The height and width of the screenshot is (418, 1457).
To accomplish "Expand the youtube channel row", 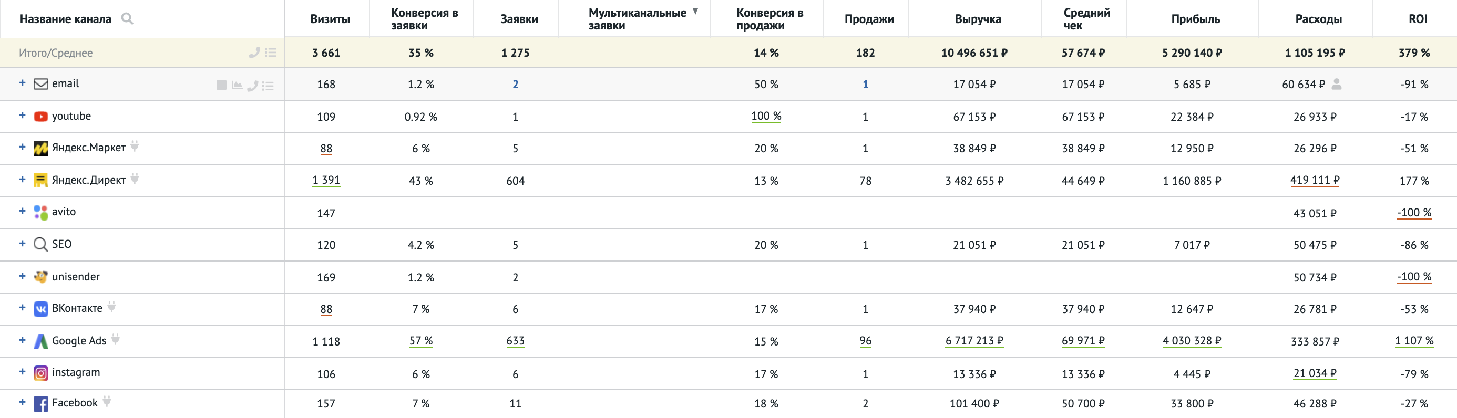I will pos(22,115).
